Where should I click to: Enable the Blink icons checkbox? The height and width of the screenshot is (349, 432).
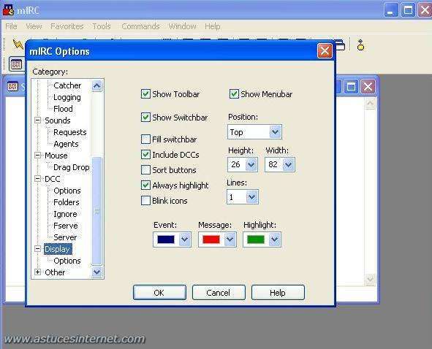145,200
